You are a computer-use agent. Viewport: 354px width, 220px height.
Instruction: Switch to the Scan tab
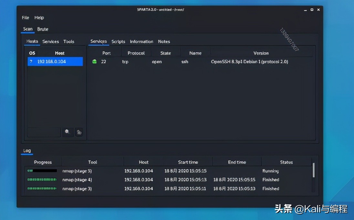(x=28, y=29)
